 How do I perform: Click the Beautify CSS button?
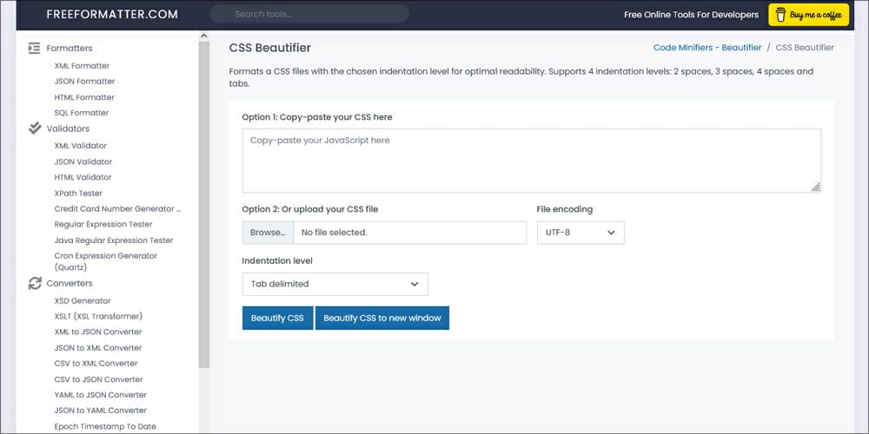pyautogui.click(x=277, y=319)
